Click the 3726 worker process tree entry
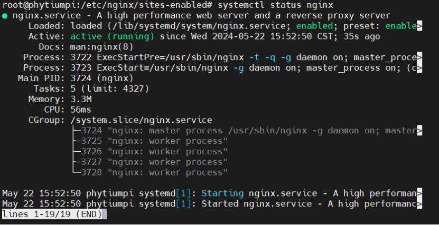Image resolution: width=439 pixels, height=225 pixels. point(150,152)
